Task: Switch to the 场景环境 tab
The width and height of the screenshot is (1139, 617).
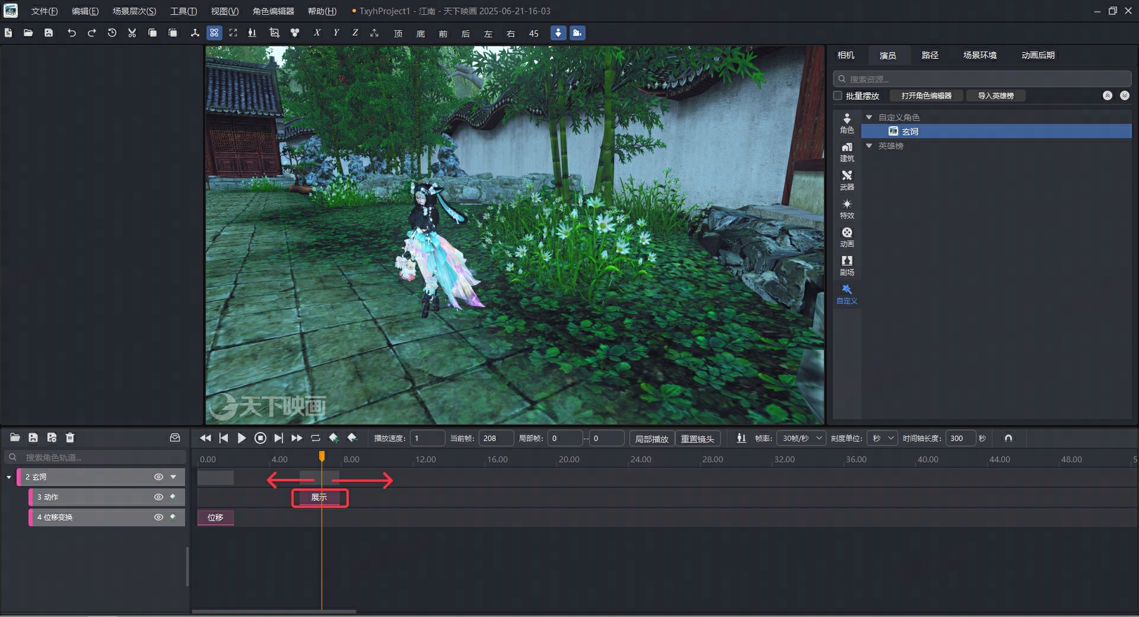Action: 980,55
